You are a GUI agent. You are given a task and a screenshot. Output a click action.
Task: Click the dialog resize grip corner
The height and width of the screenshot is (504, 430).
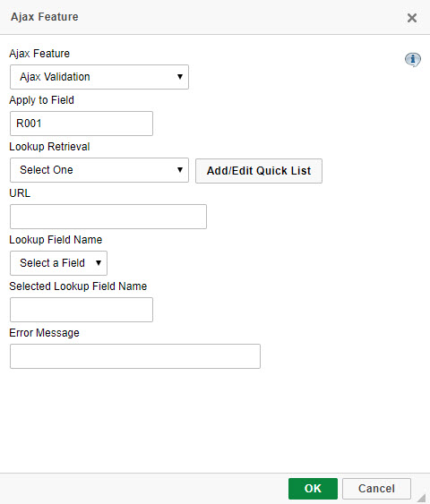point(422,497)
